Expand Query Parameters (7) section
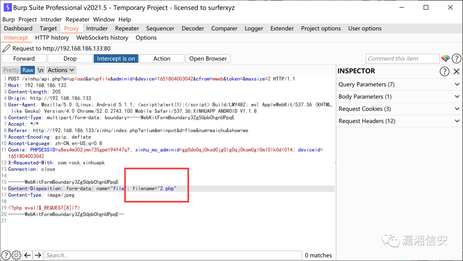Viewport: 463px width, 261px height. point(399,85)
